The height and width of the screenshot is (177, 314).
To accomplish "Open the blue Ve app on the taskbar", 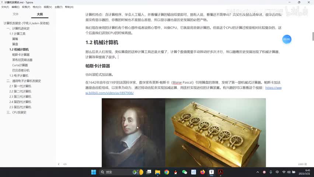I will pos(193,172).
